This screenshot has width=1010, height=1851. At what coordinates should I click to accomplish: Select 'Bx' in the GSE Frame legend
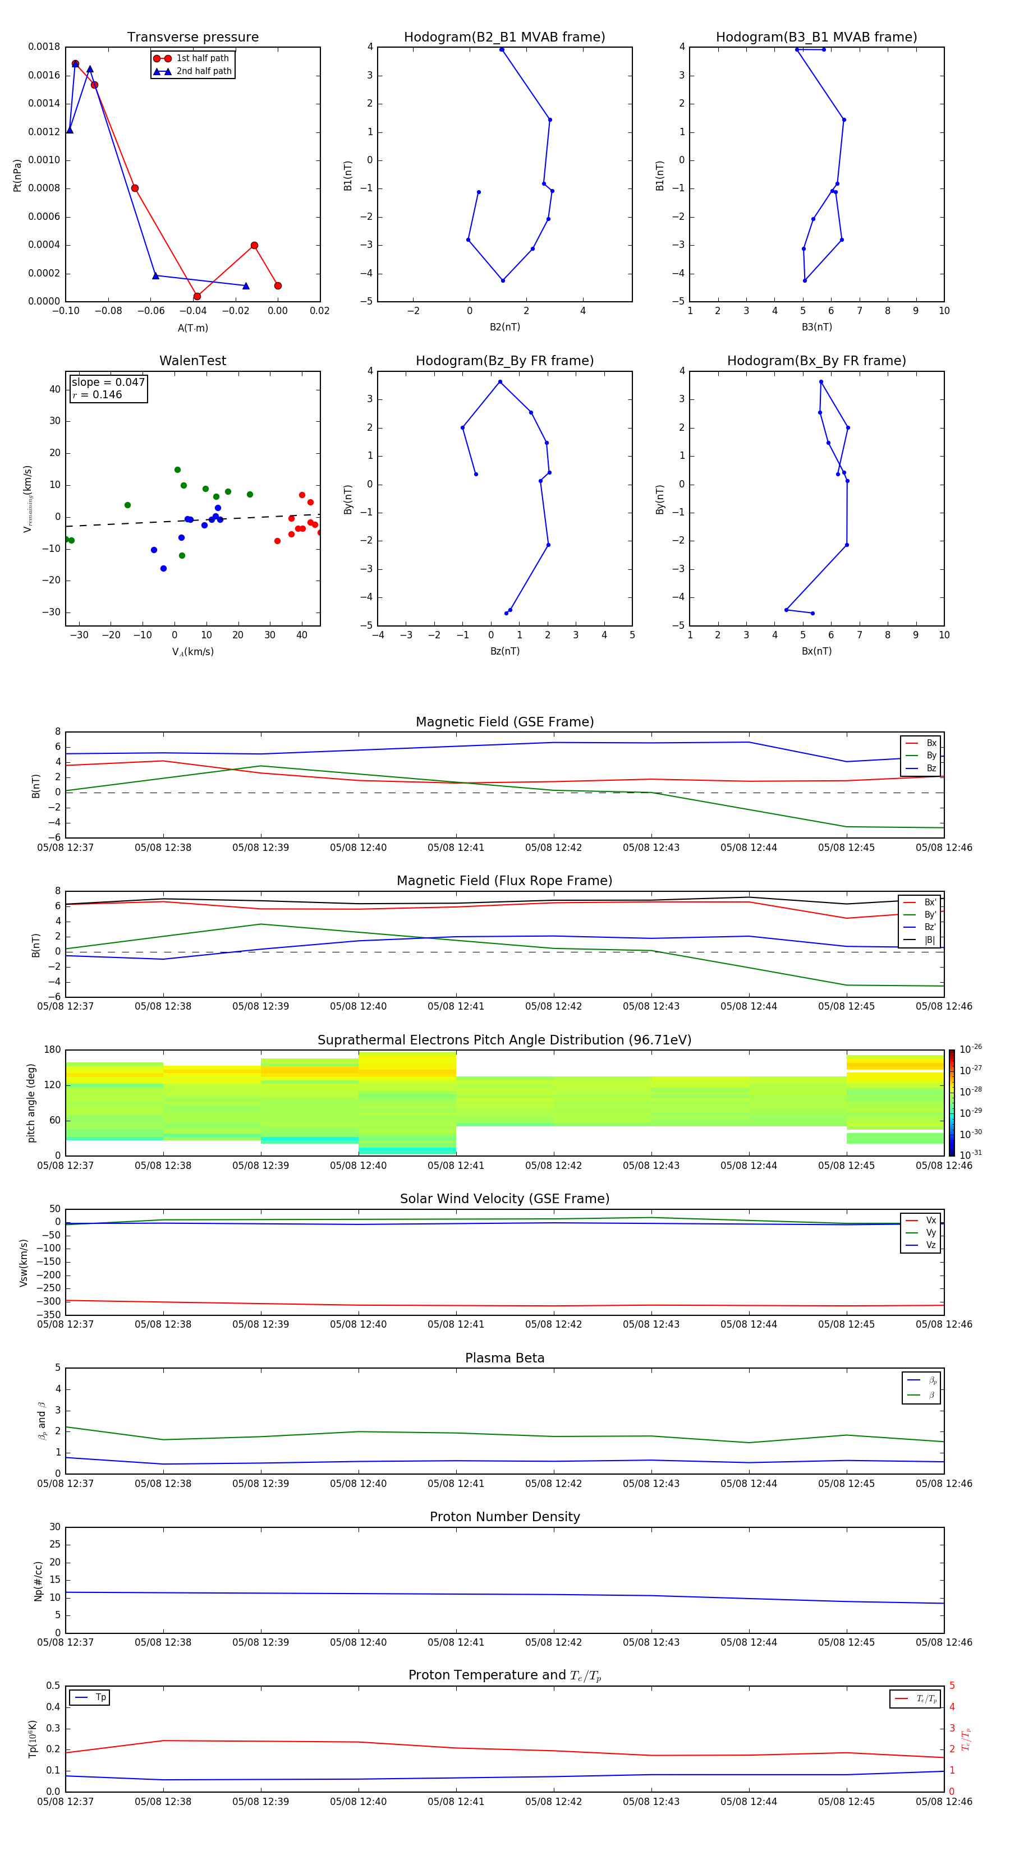[x=921, y=743]
